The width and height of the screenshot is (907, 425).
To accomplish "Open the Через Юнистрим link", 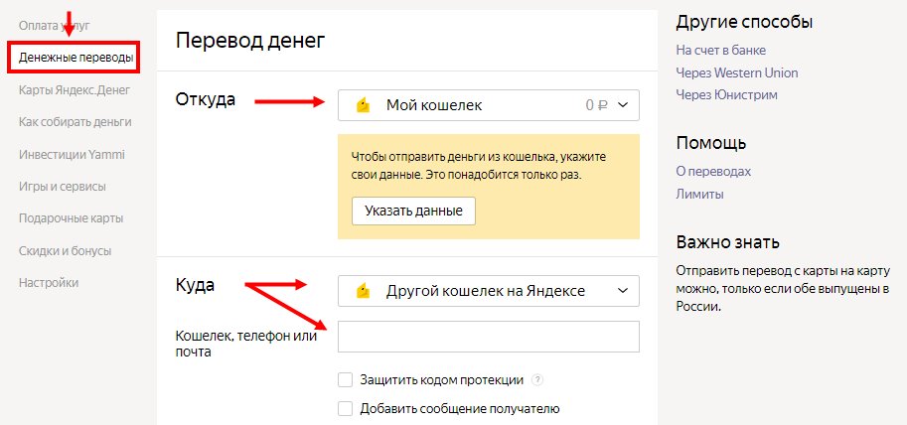I will pos(726,94).
